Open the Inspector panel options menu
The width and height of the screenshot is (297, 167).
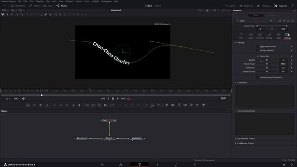click(x=294, y=10)
